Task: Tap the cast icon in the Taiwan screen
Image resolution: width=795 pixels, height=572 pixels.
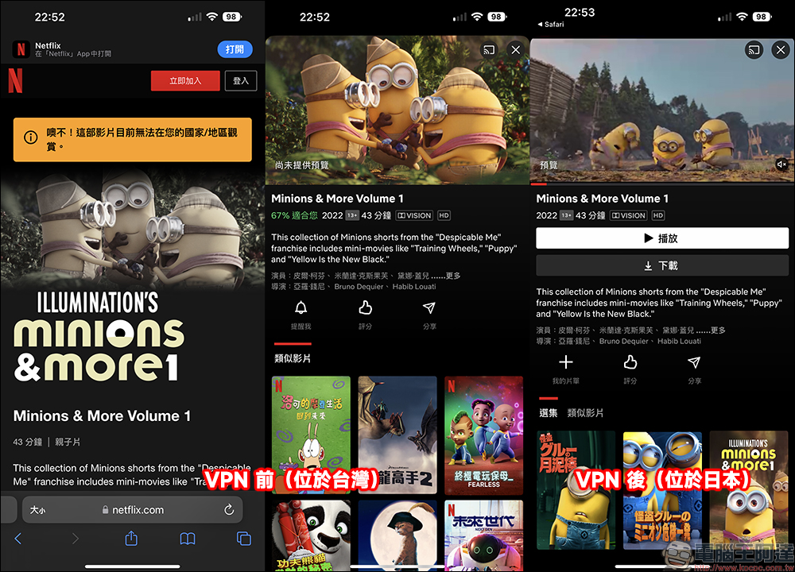Action: (489, 50)
